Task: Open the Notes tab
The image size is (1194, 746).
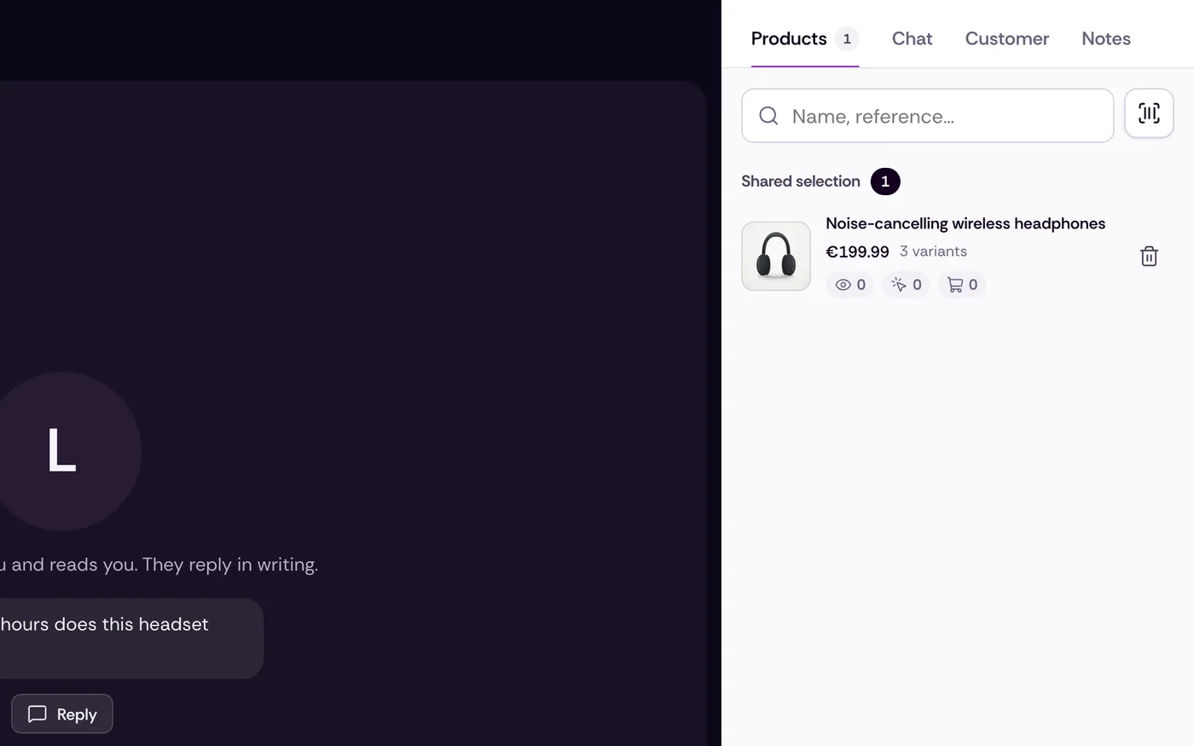Action: (1106, 38)
